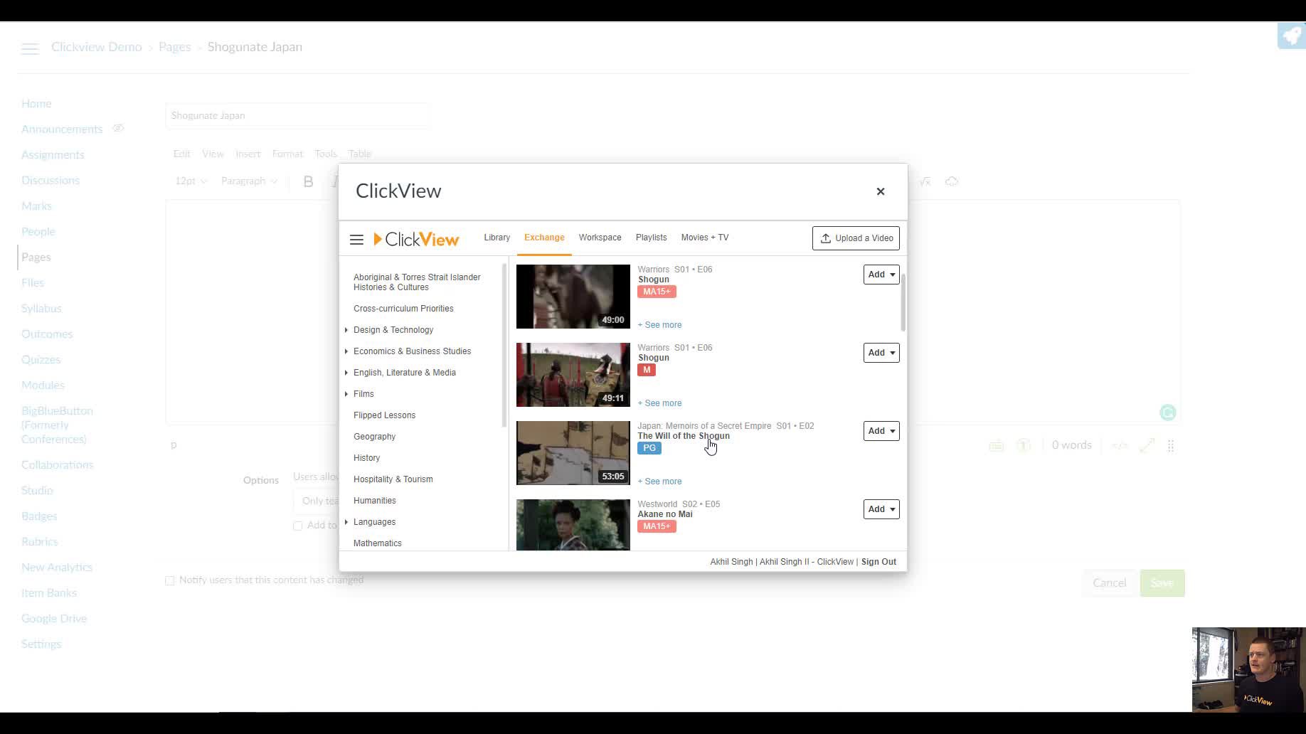Switch to the Library tab
Image resolution: width=1306 pixels, height=734 pixels.
pos(497,238)
